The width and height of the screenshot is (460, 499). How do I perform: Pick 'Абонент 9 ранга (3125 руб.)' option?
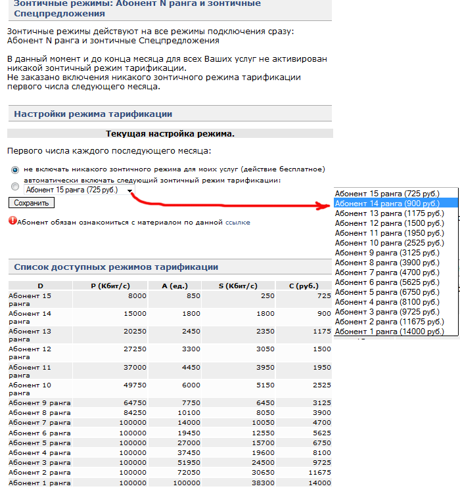click(x=396, y=253)
